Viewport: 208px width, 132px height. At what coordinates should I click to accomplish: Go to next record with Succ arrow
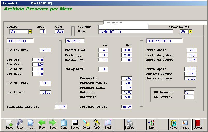point(53,125)
